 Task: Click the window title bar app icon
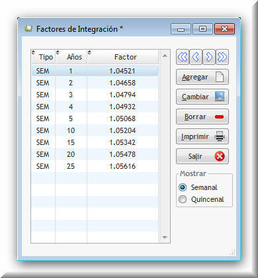click(x=28, y=28)
